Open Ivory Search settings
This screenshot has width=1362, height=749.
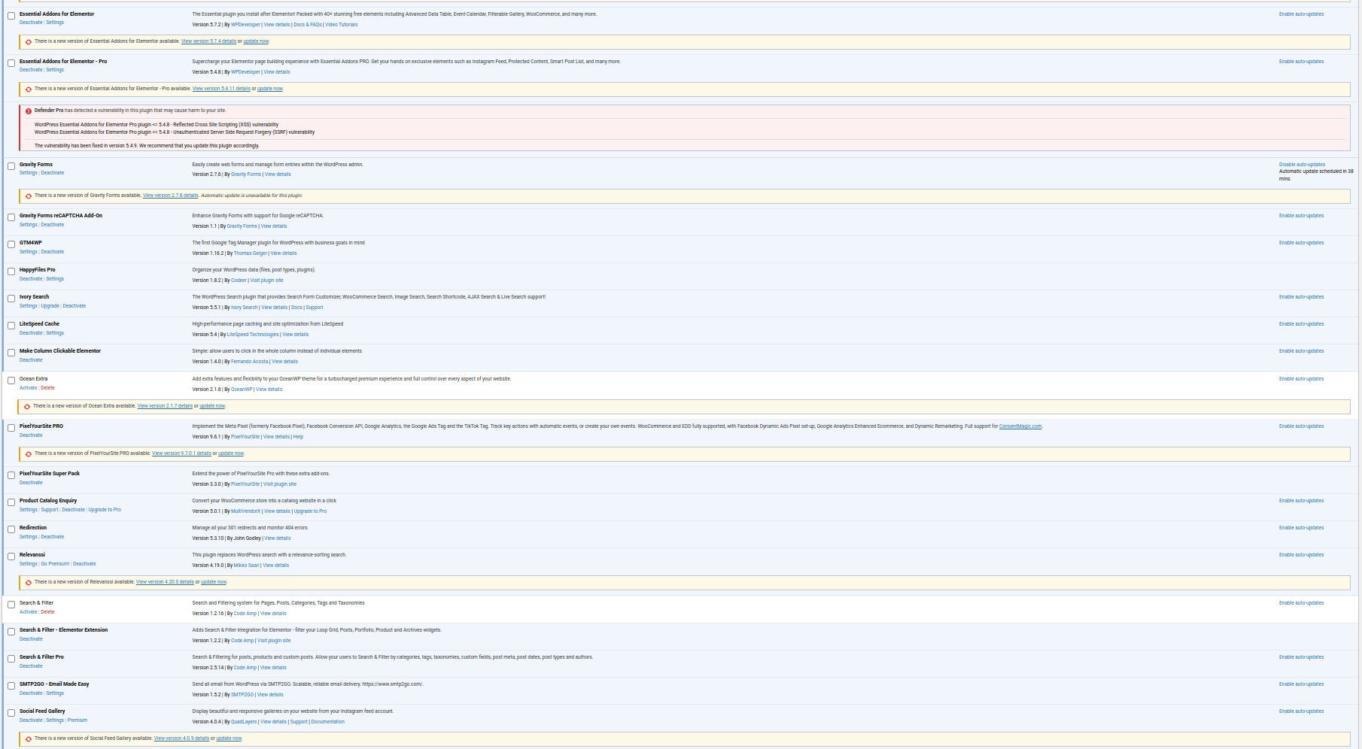coord(28,306)
